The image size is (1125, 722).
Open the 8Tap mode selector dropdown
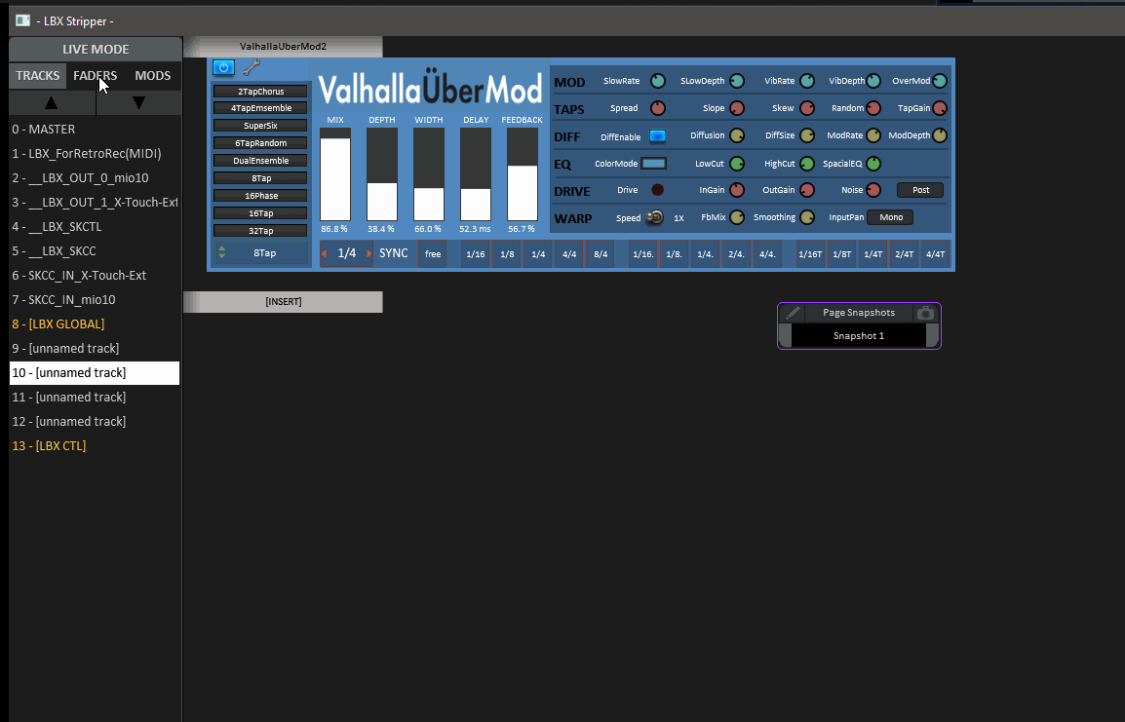coord(261,253)
